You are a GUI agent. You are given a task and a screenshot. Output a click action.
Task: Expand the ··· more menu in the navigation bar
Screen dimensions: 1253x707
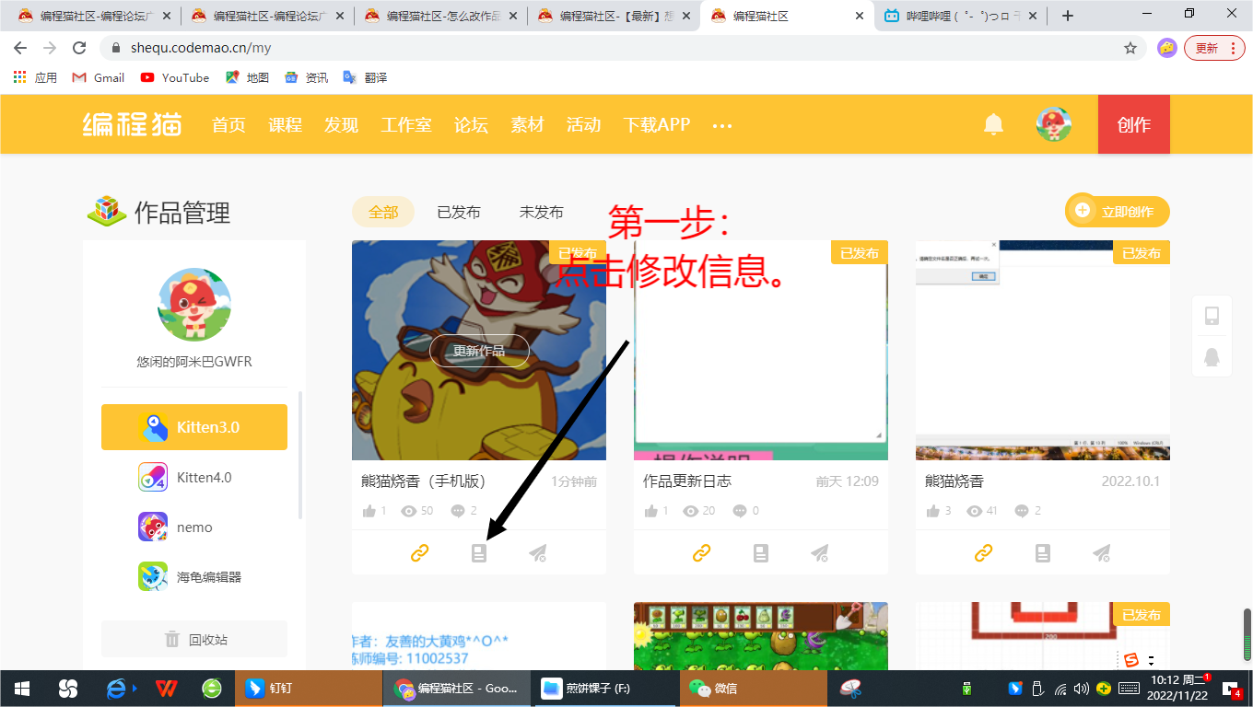coord(722,125)
